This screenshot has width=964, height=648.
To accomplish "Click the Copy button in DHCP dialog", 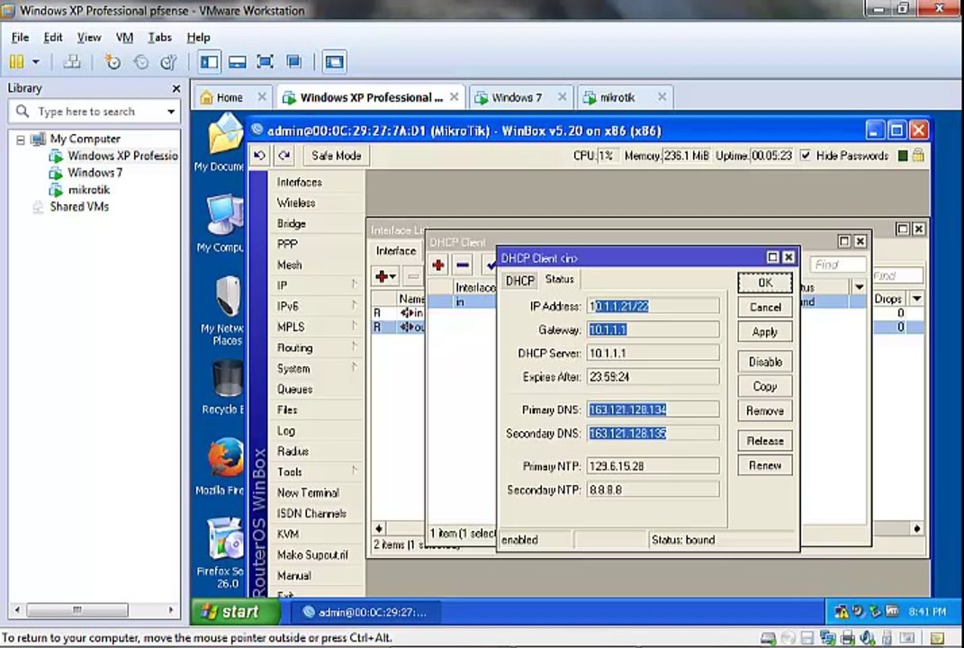I will click(765, 386).
